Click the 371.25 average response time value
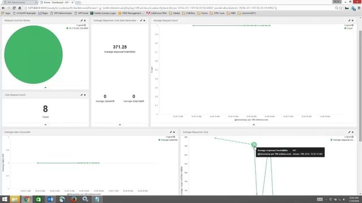 click(x=120, y=47)
